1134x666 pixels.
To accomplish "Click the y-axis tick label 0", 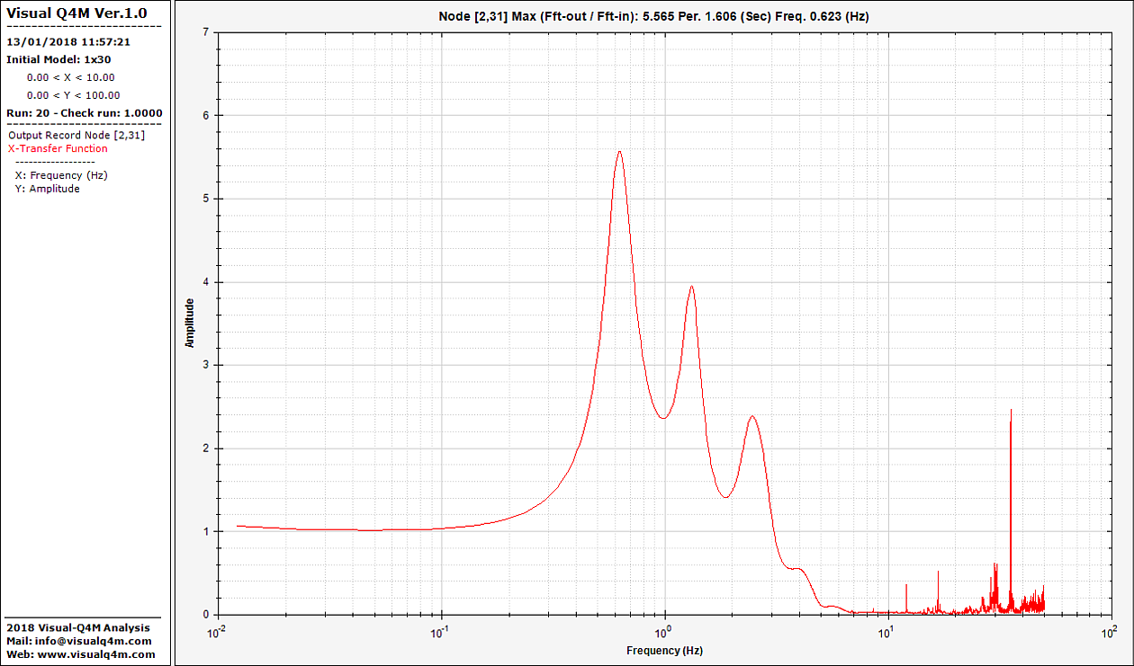I will (x=206, y=615).
